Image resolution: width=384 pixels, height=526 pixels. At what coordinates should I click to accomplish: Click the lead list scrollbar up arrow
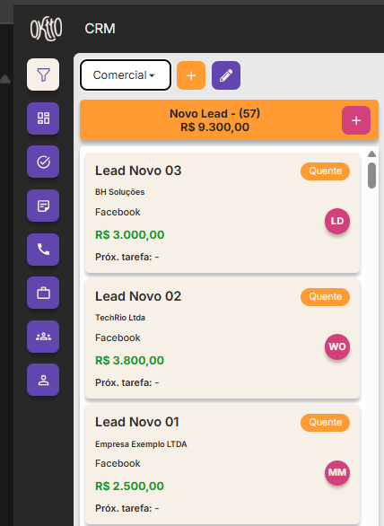pos(371,154)
